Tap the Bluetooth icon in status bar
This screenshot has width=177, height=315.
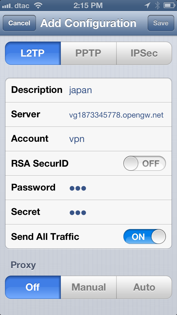coord(157,6)
